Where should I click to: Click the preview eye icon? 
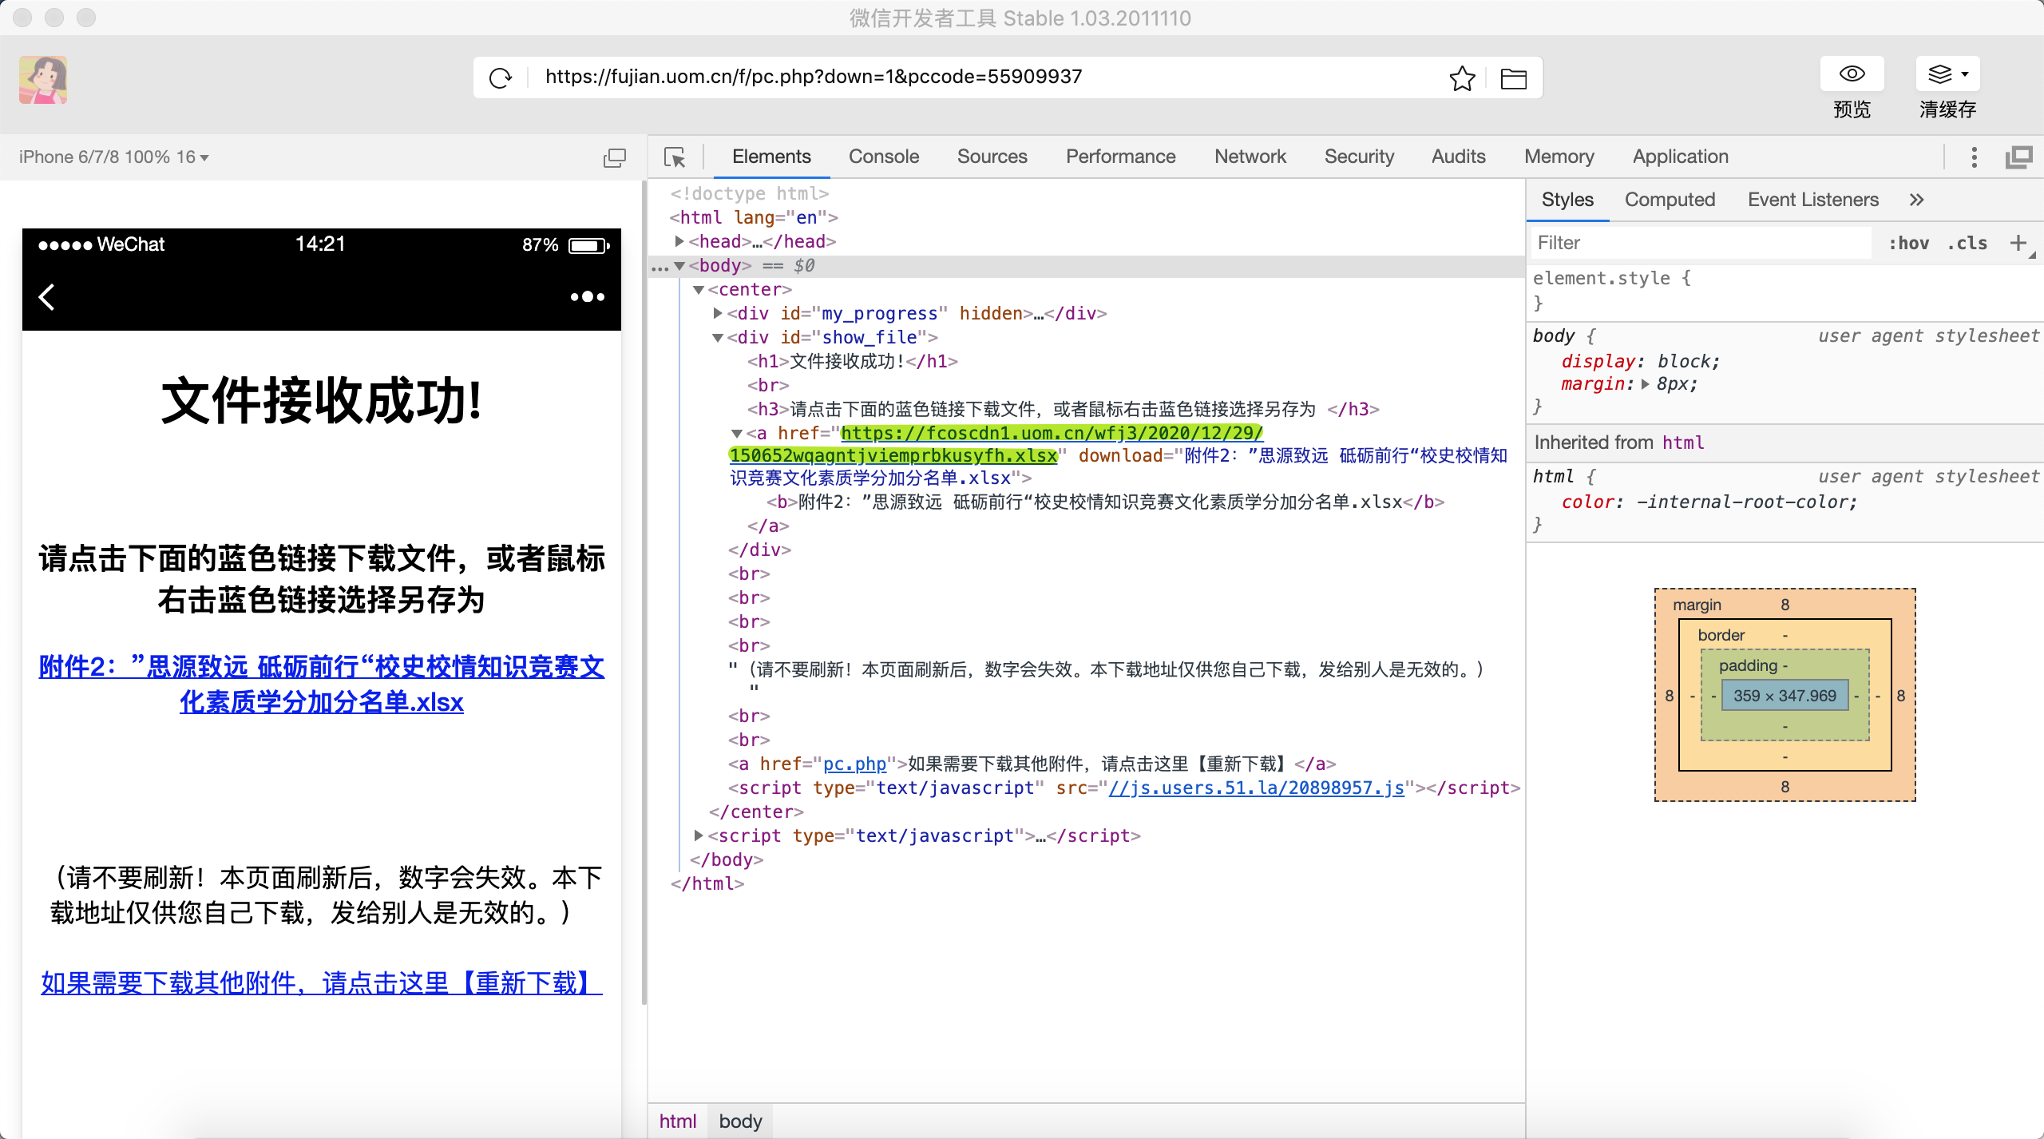pos(1852,74)
